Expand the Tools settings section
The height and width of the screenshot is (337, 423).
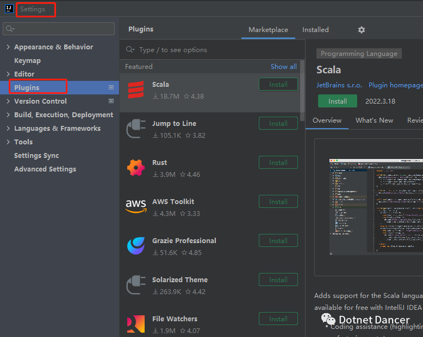click(8, 142)
